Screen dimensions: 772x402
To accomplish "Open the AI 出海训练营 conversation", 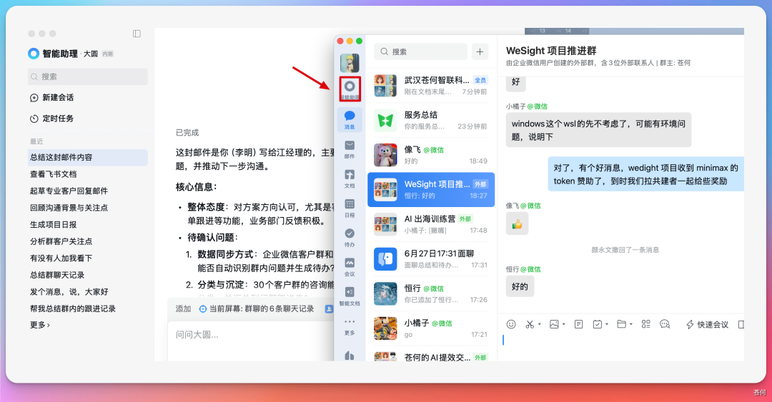I will (x=431, y=224).
